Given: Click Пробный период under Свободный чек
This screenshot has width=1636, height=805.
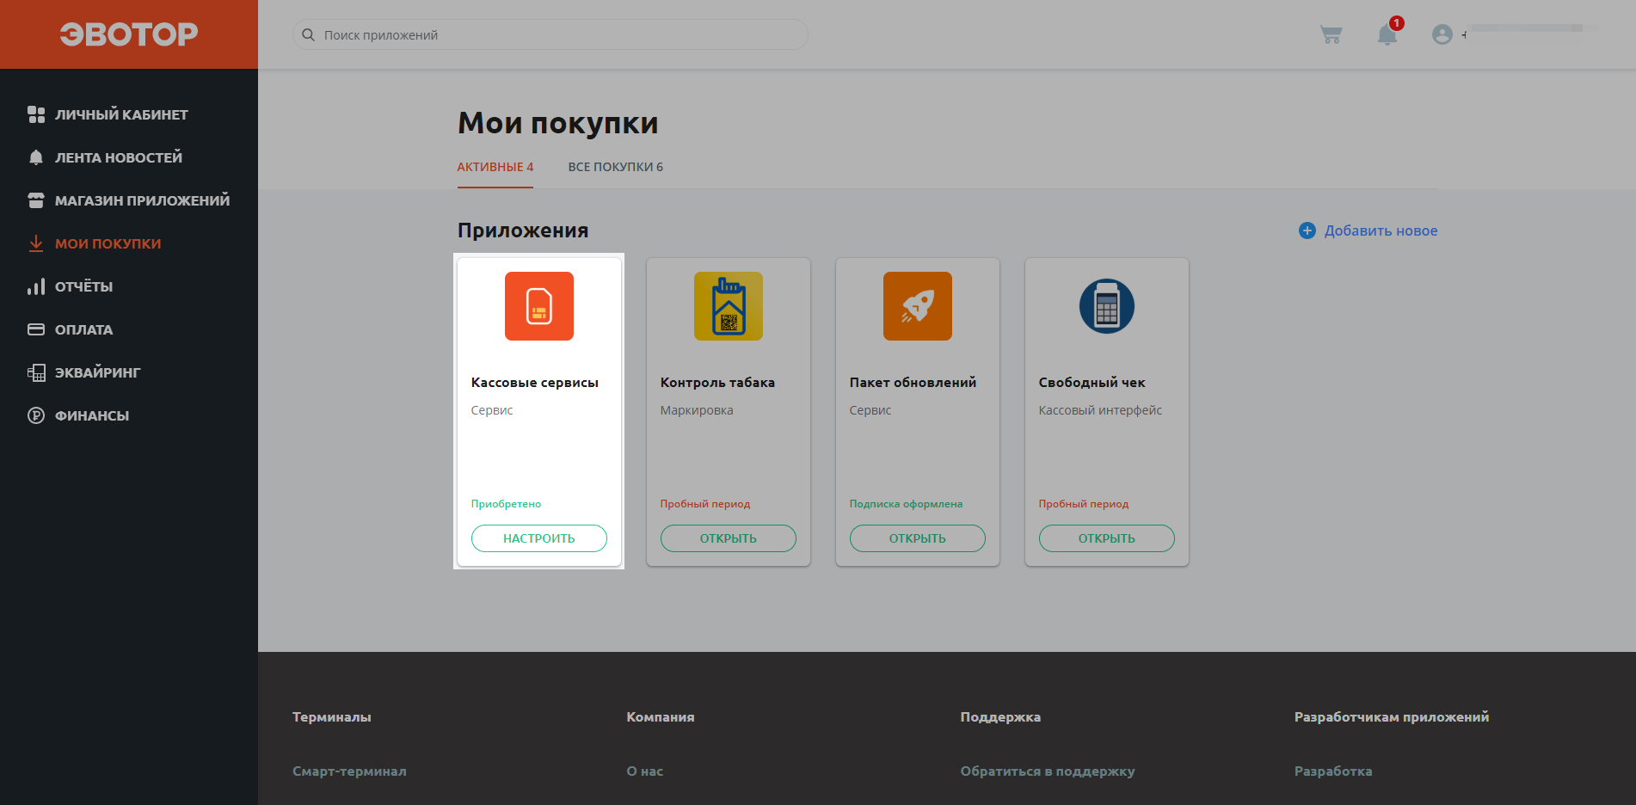Looking at the screenshot, I should click(x=1084, y=504).
